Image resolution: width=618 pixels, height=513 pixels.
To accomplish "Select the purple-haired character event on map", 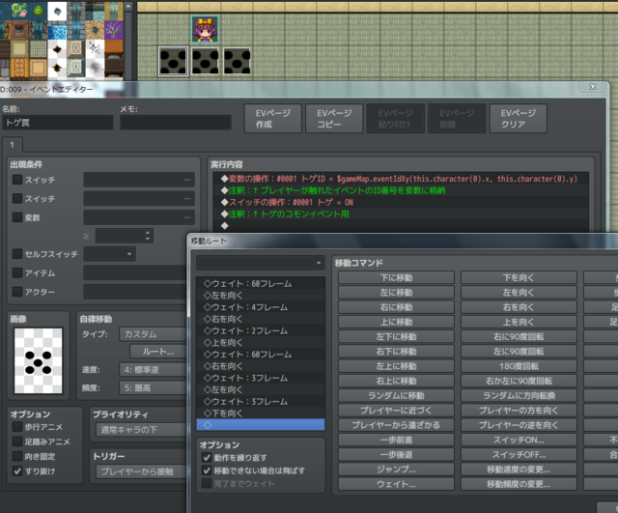I will tap(205, 29).
